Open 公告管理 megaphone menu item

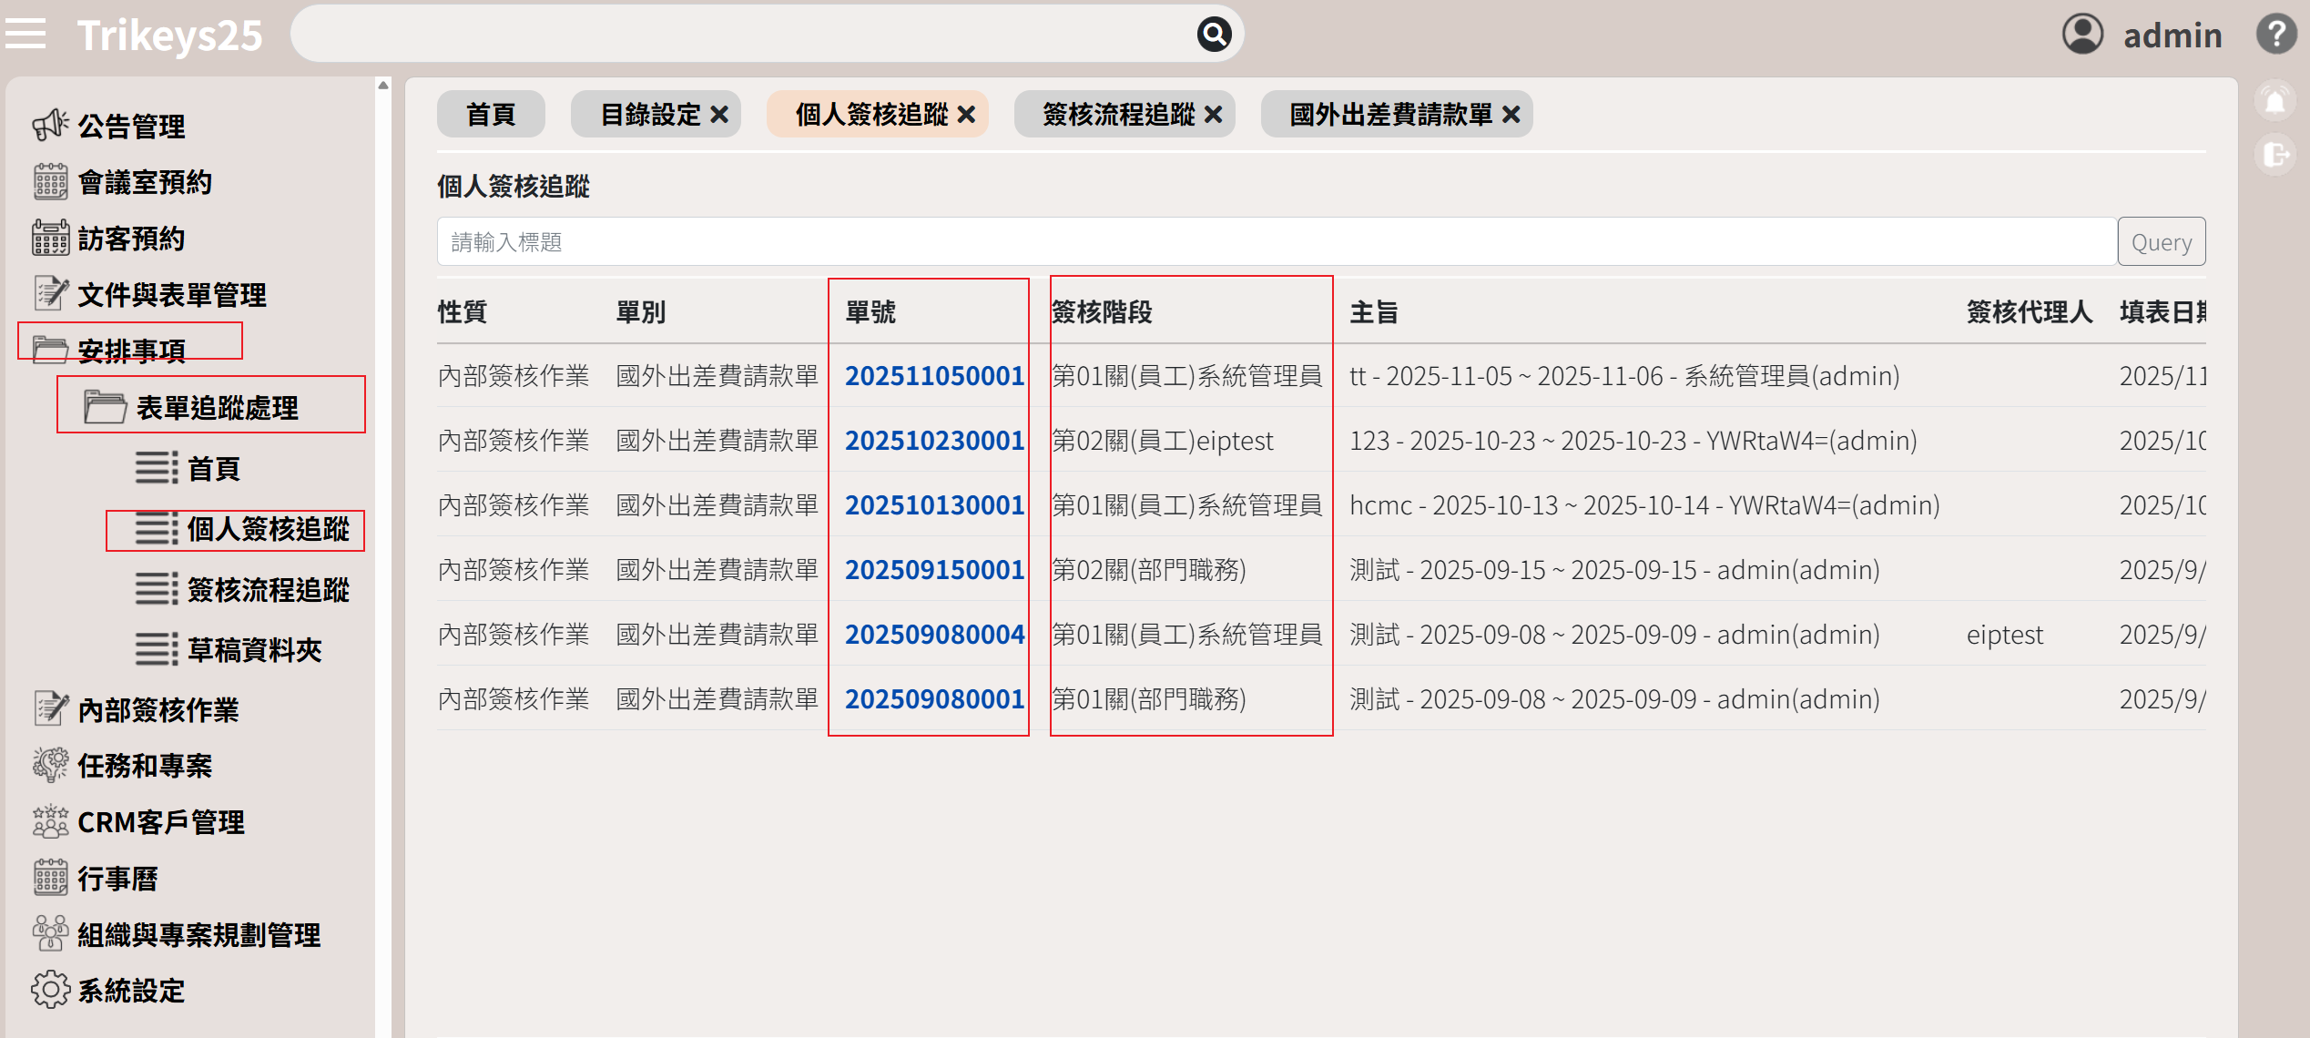(x=130, y=126)
